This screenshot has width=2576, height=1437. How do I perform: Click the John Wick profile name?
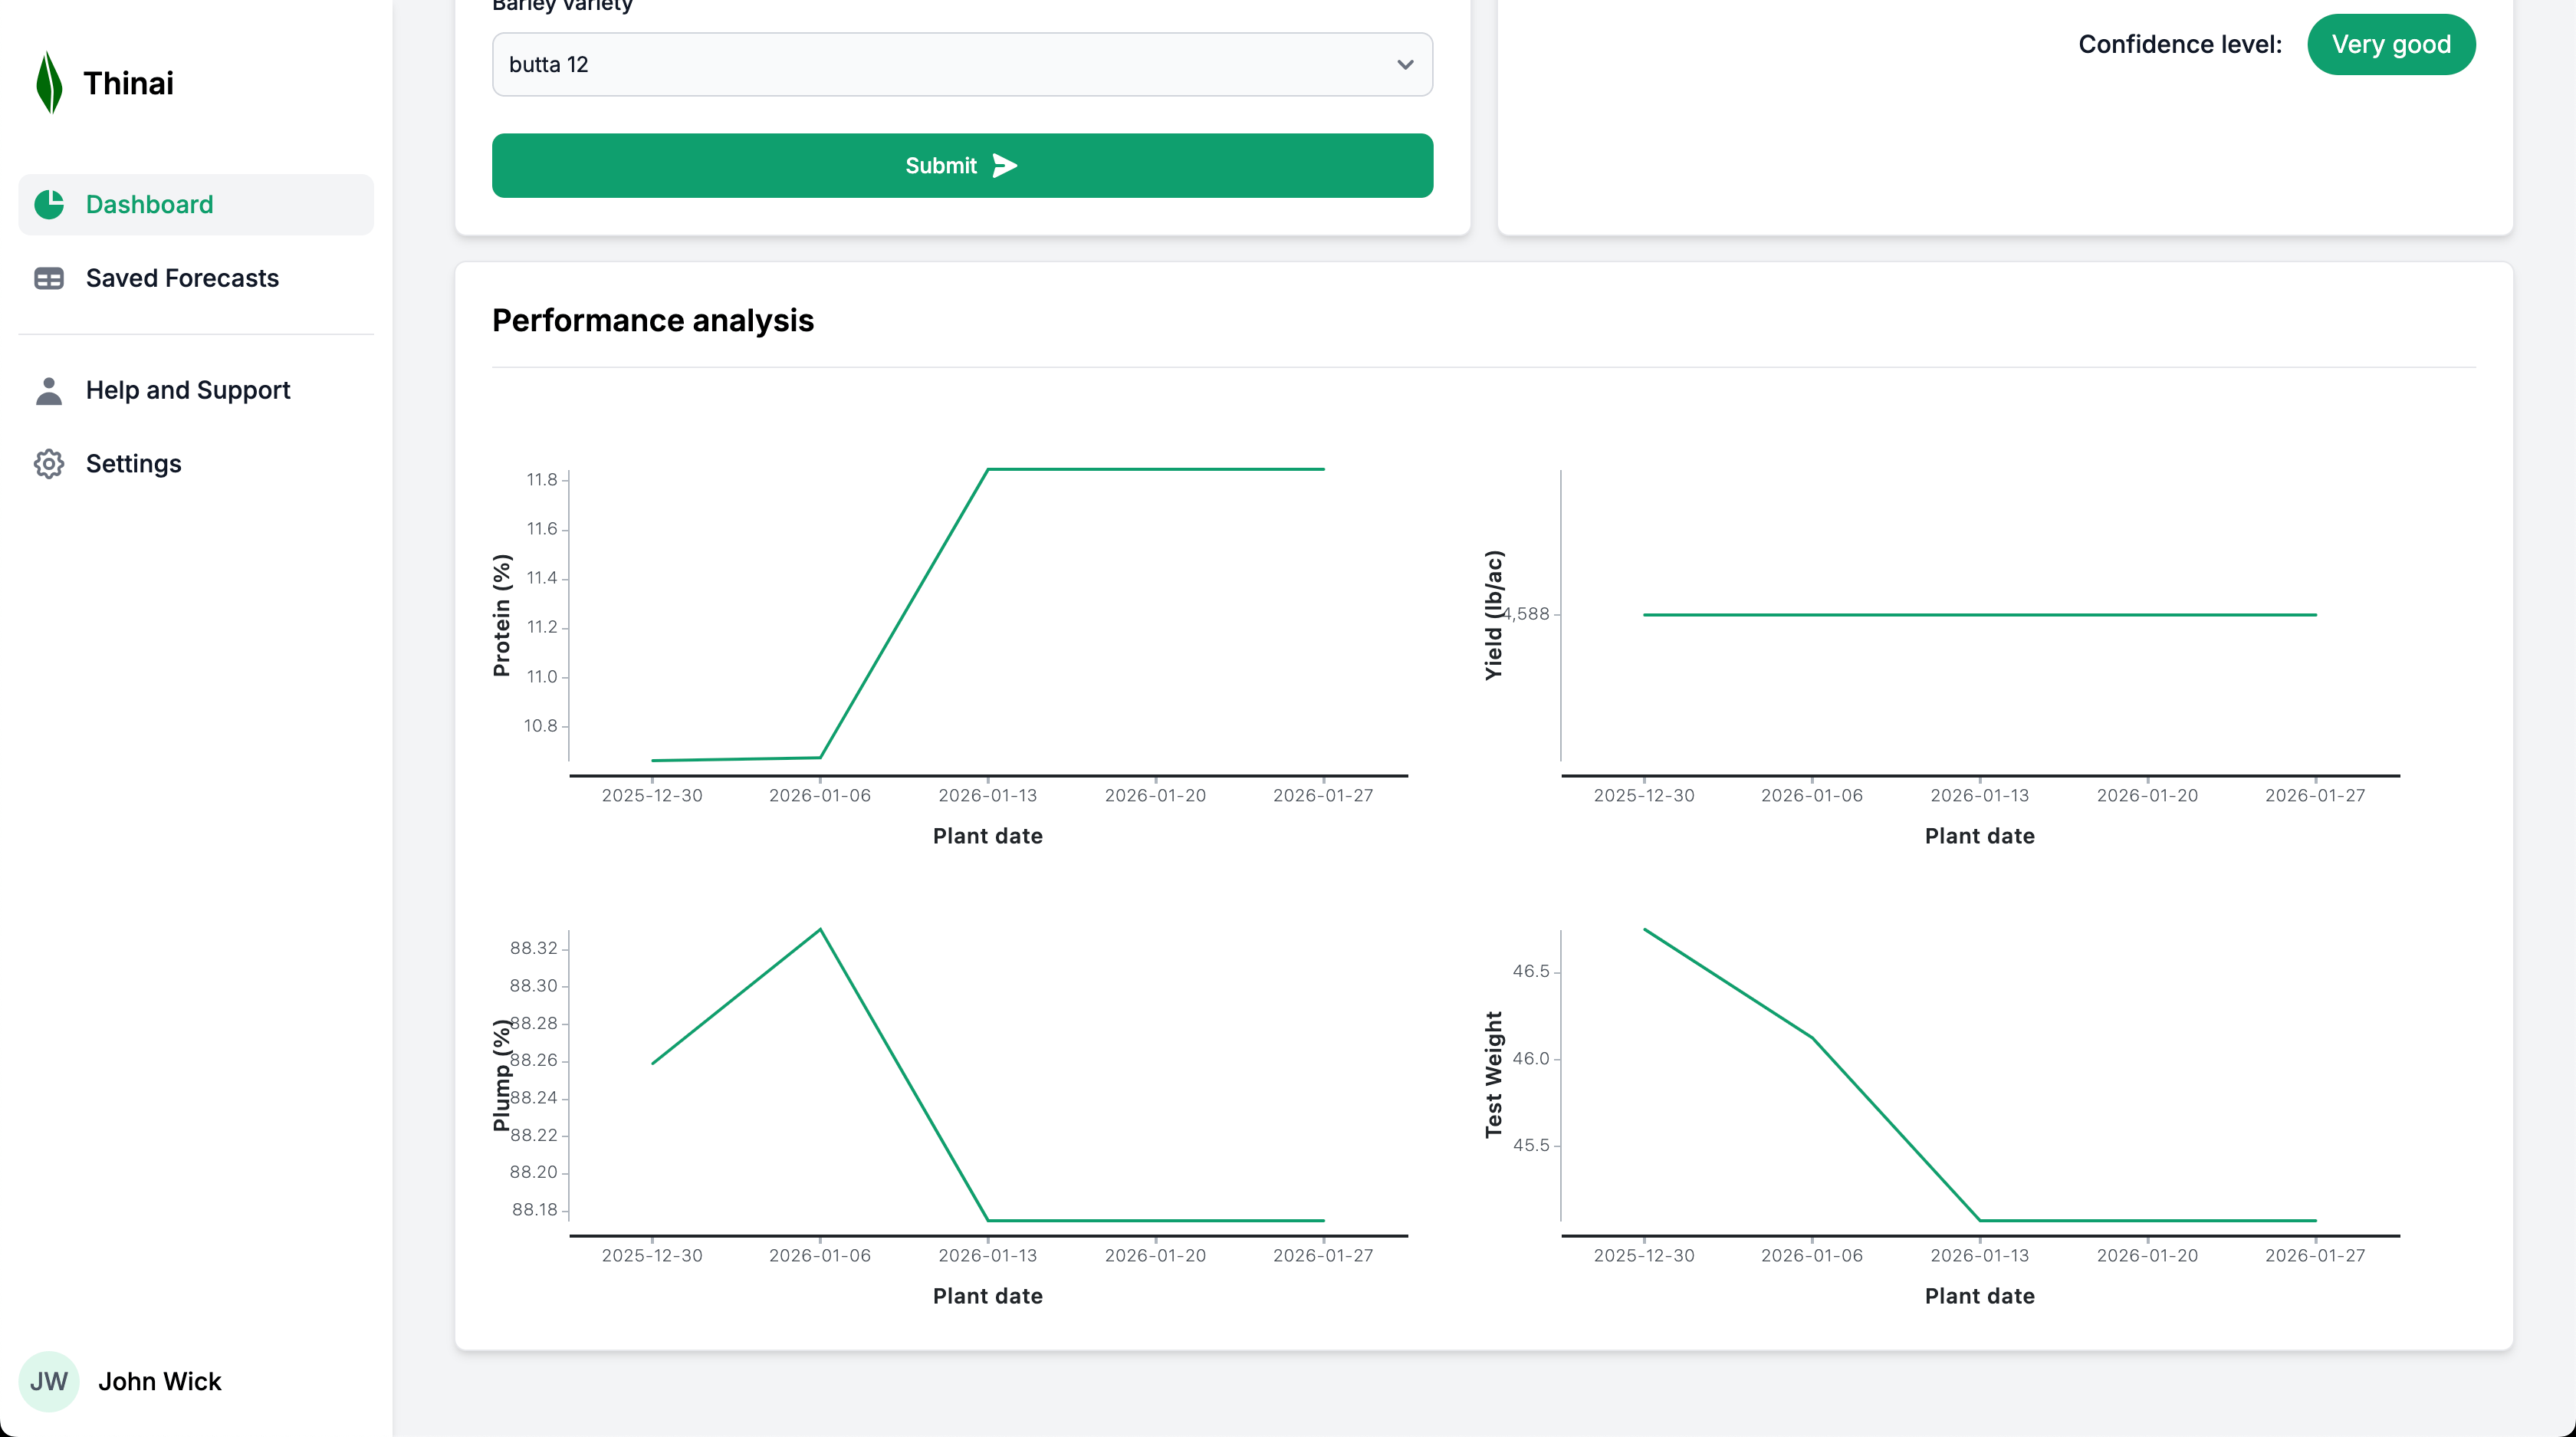[x=159, y=1381]
